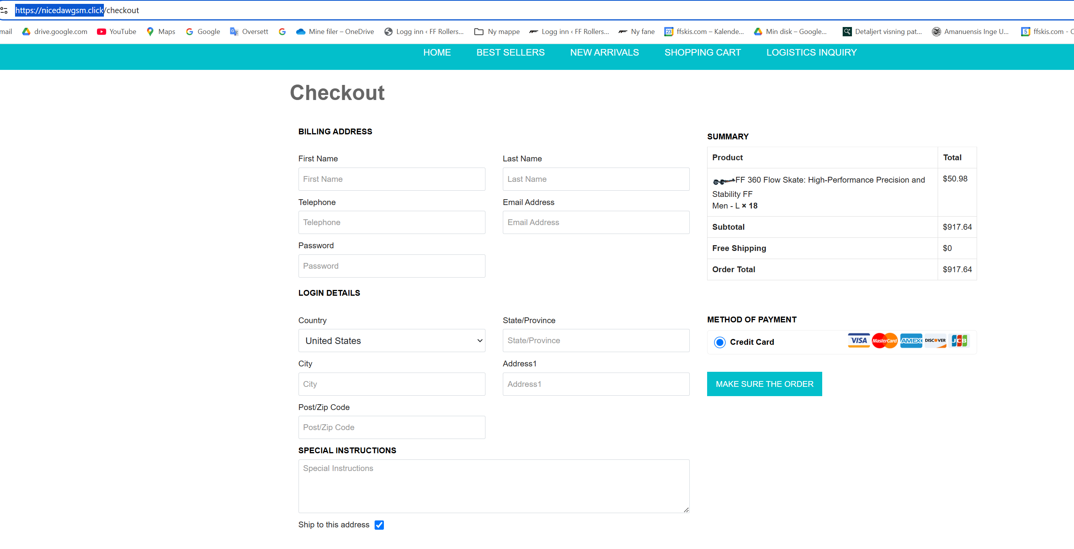Click the MasterCard logo

pyautogui.click(x=884, y=341)
